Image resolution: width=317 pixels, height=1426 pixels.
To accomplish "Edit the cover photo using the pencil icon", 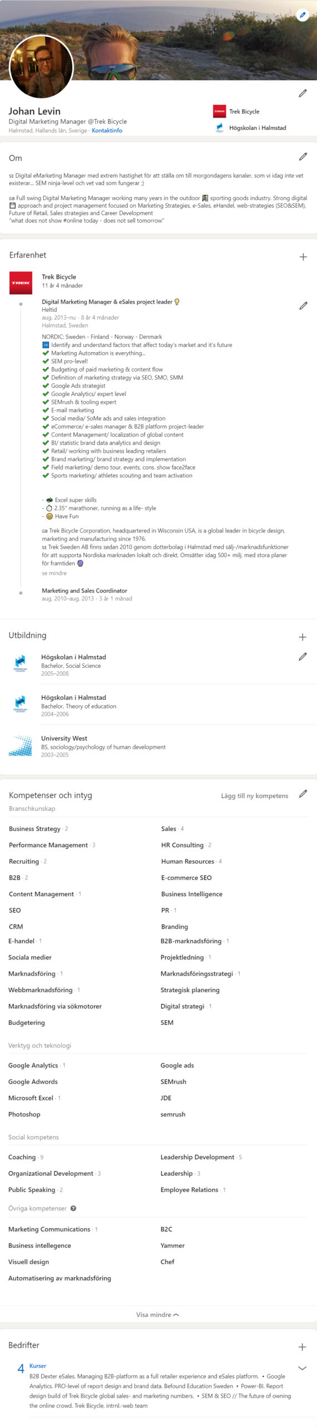I will tap(303, 15).
